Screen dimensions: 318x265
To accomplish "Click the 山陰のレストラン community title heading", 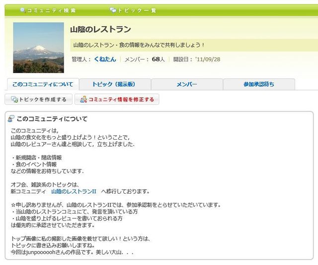I will (100, 29).
